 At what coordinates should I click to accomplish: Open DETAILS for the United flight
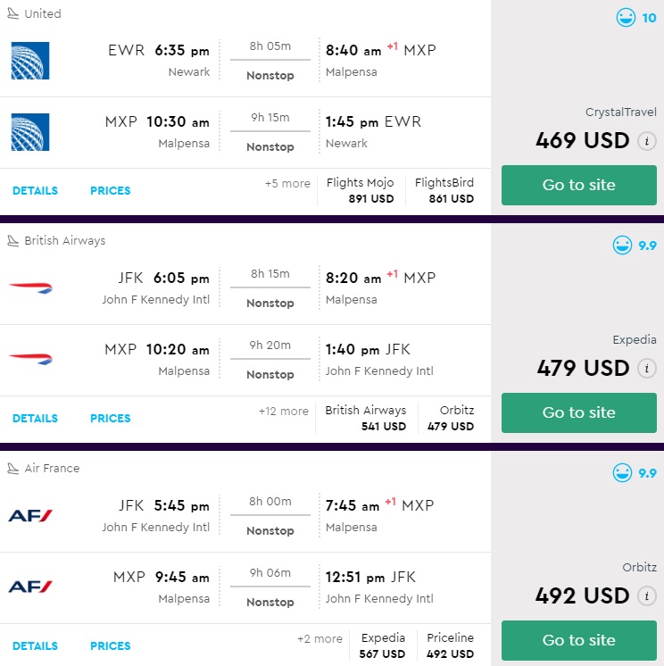click(35, 191)
